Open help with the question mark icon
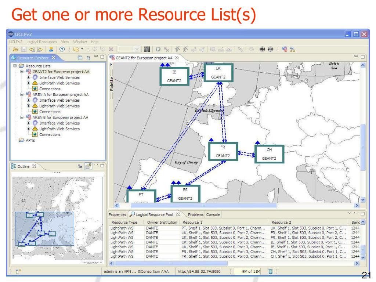 (62, 50)
